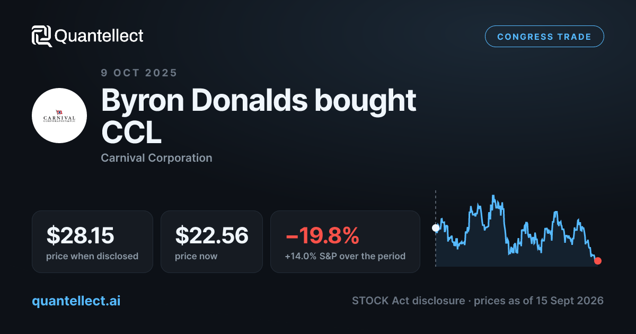This screenshot has width=636, height=334.
Task: Click the highest peak of price chart
Action: coord(493,196)
